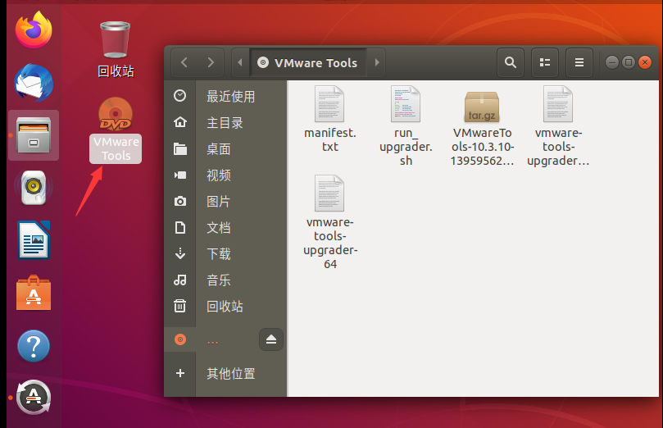Select the desktop trash bin icon

(x=116, y=49)
